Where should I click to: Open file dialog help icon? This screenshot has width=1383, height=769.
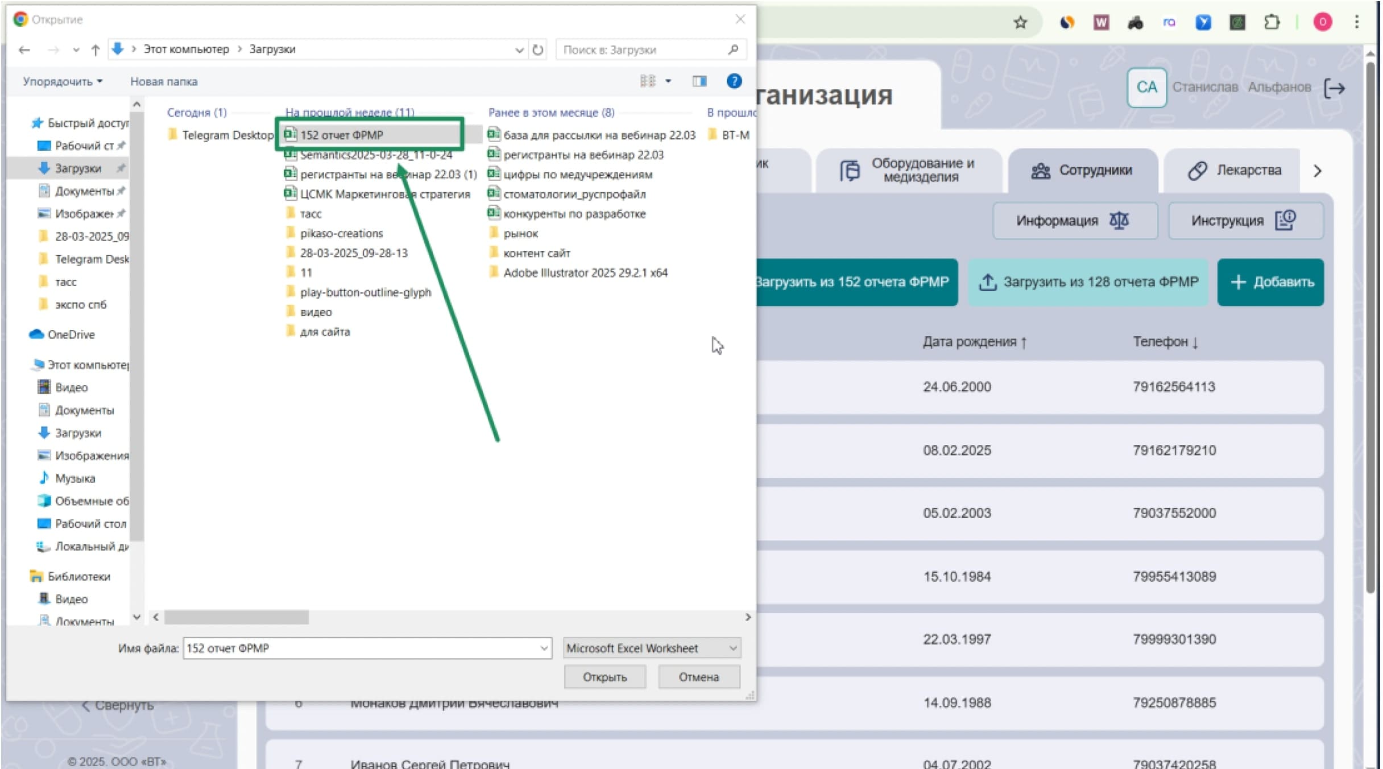click(734, 81)
